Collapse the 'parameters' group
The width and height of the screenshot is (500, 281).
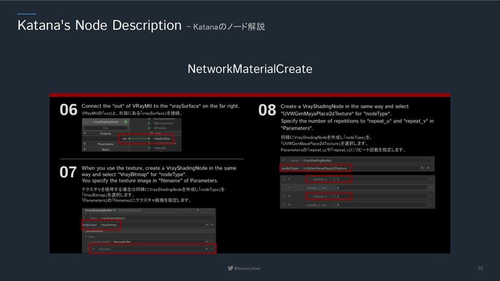[84, 231]
